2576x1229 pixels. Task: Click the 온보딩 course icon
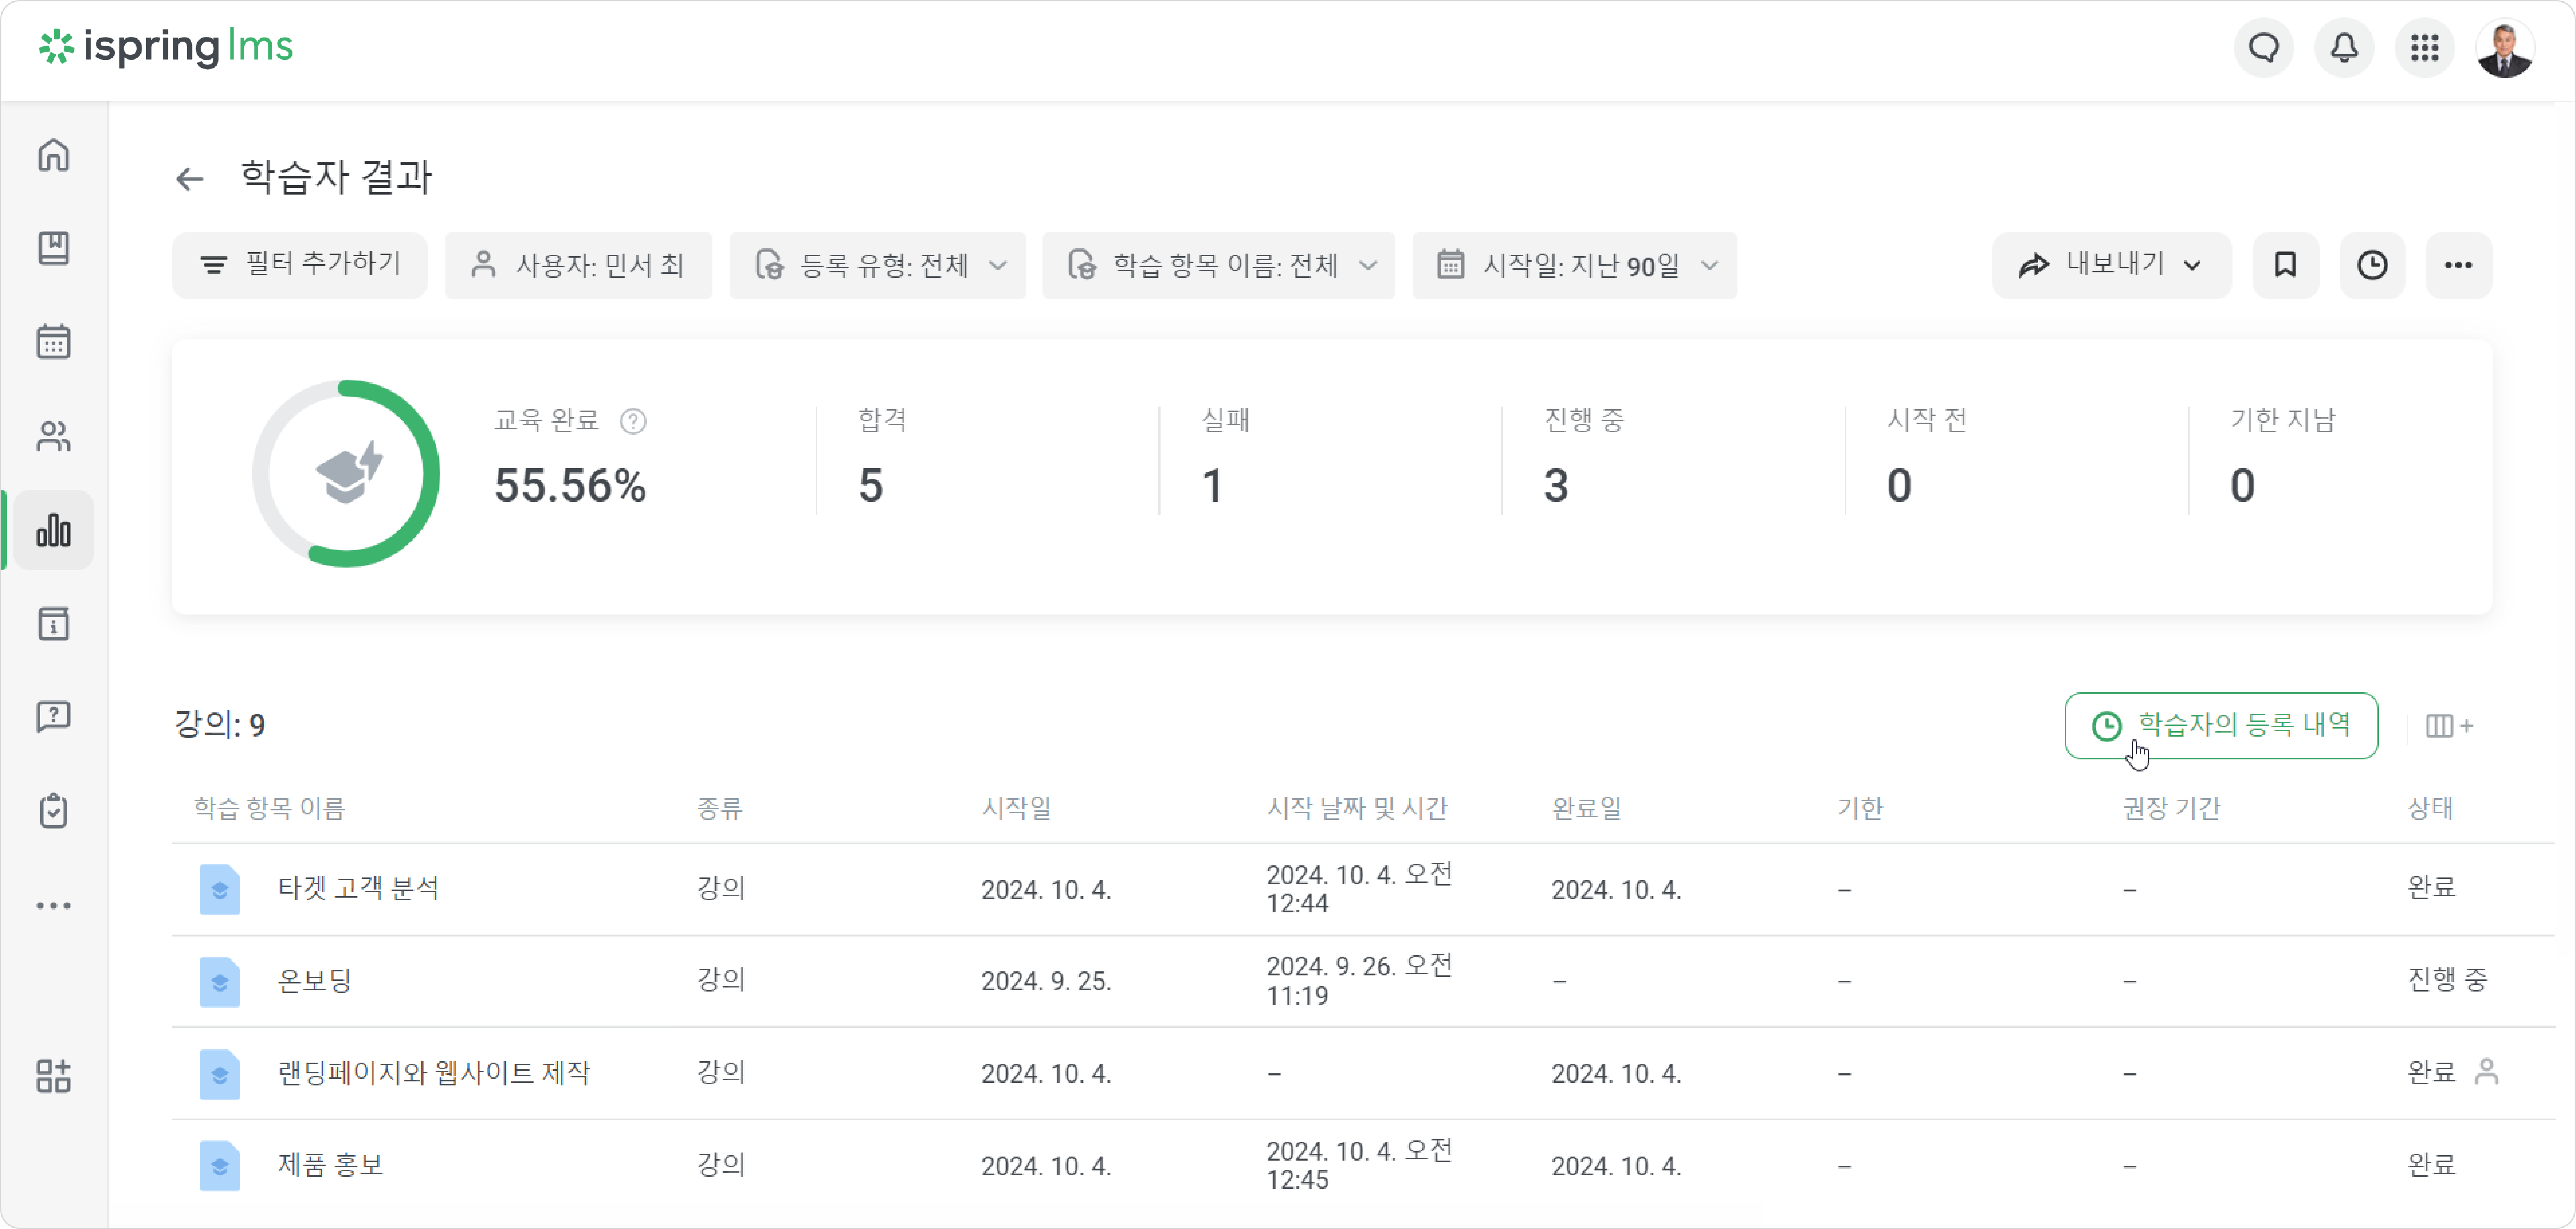[220, 982]
